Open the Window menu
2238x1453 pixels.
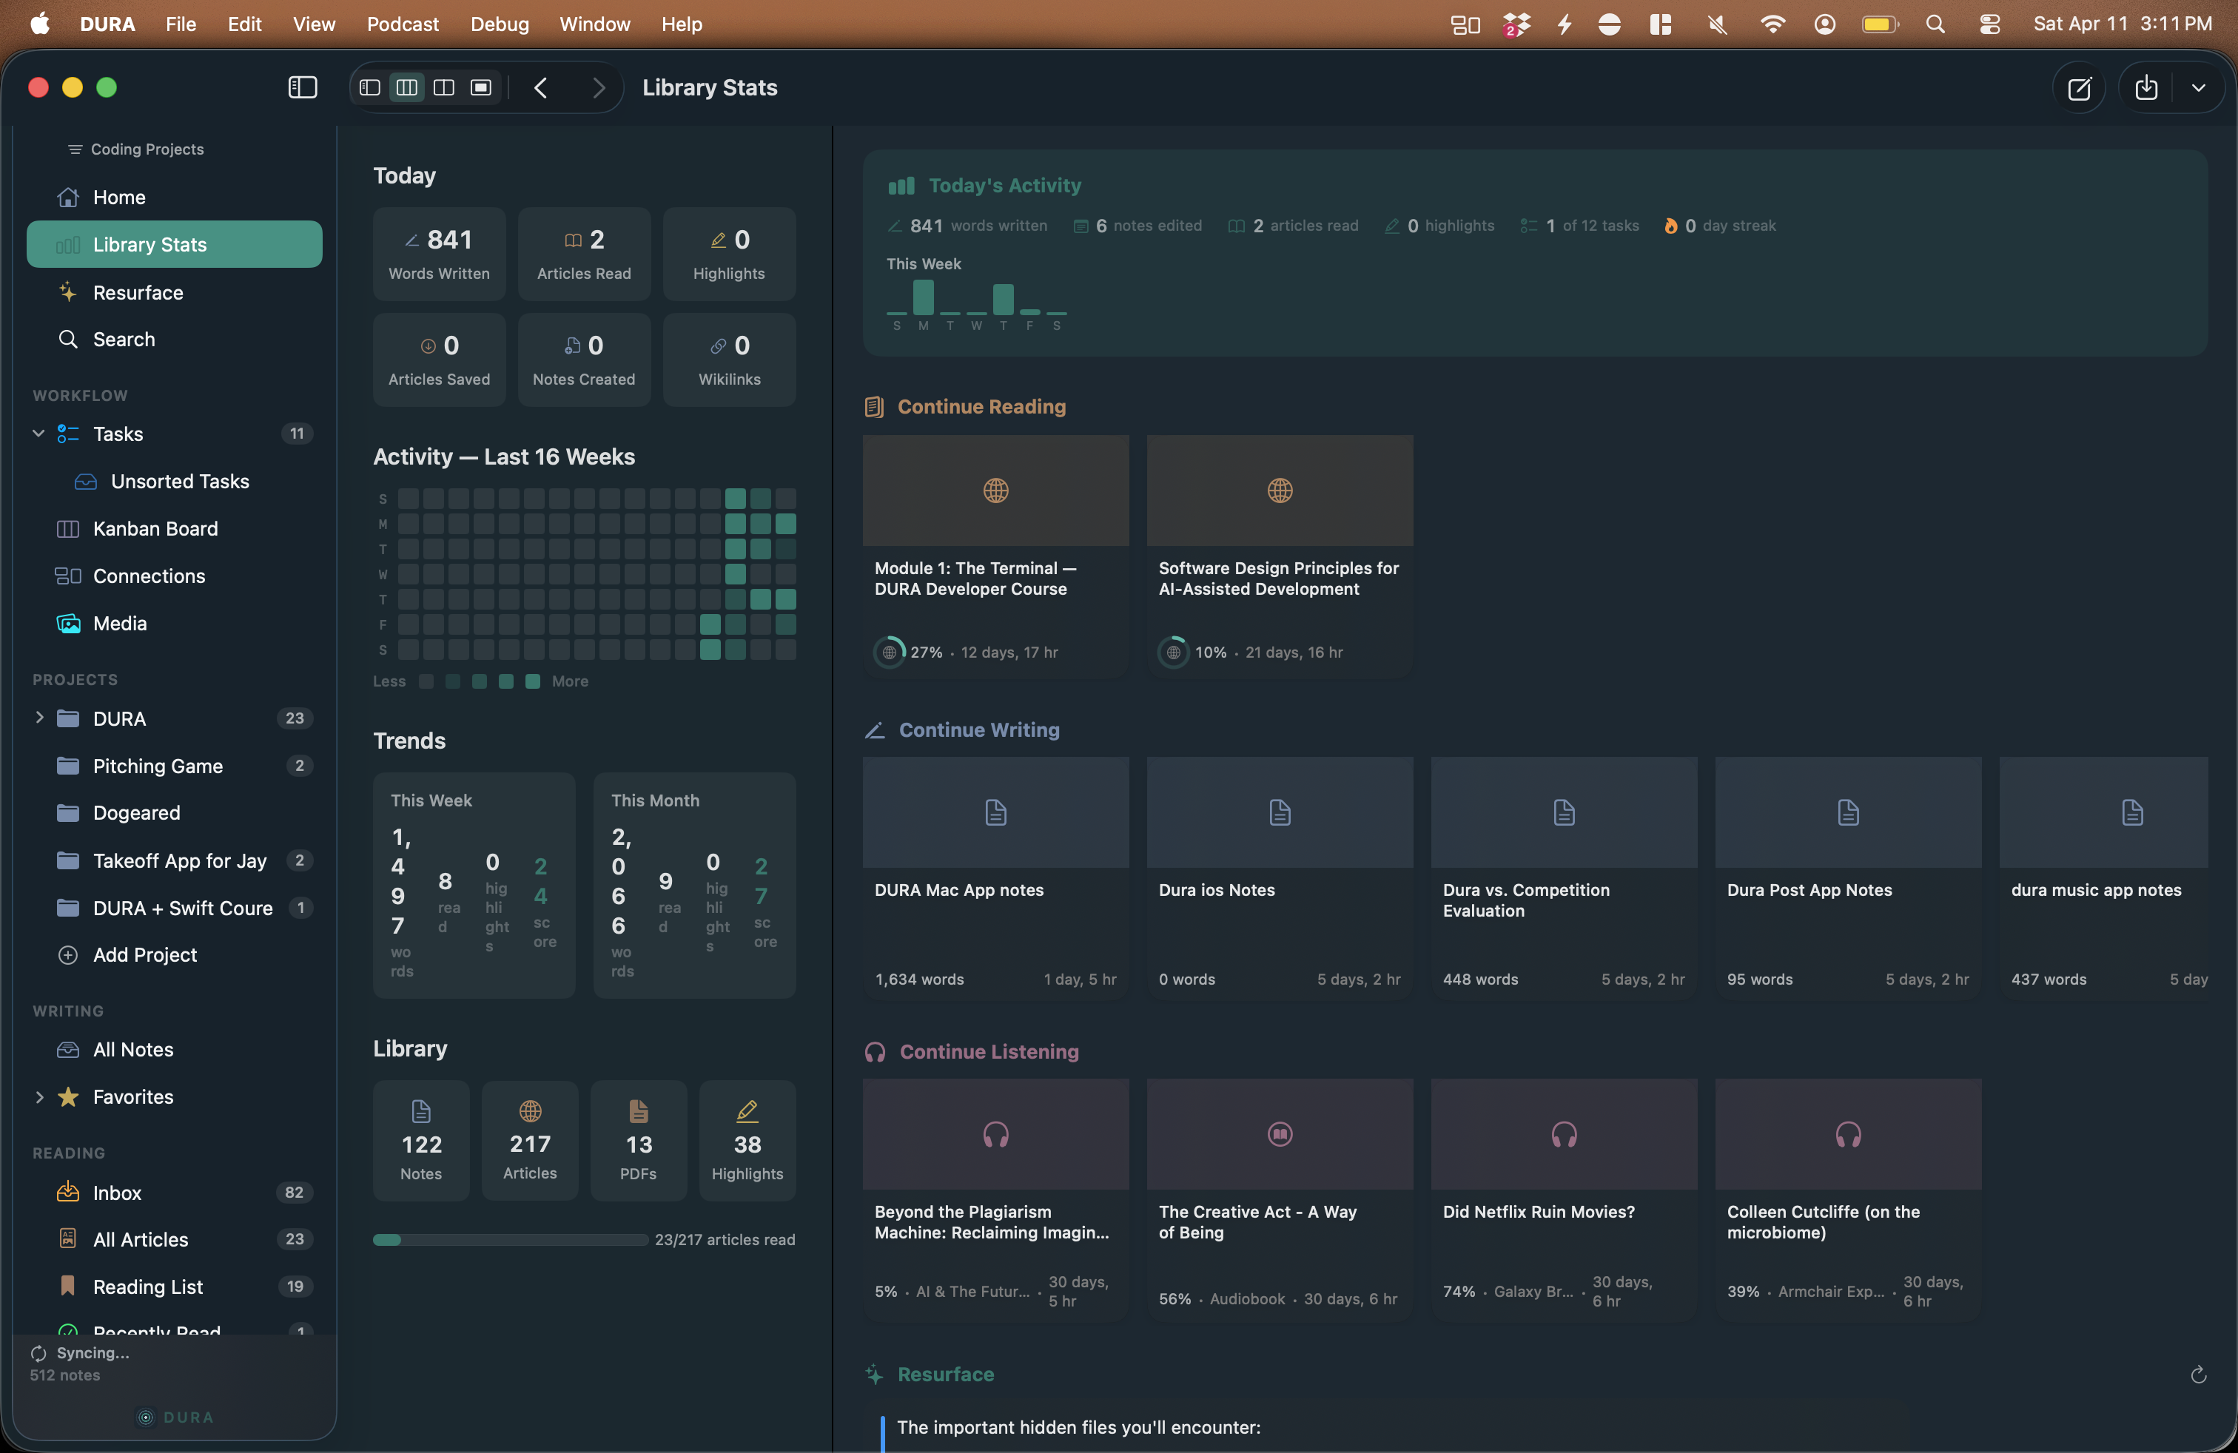coord(594,24)
